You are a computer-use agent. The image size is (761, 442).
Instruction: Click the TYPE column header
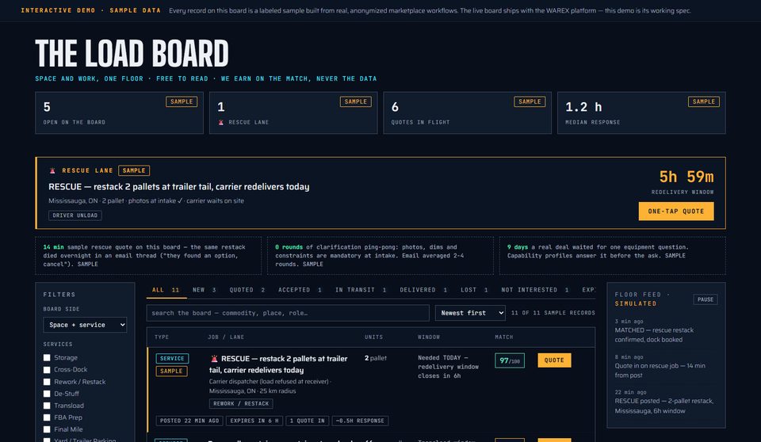tap(162, 337)
